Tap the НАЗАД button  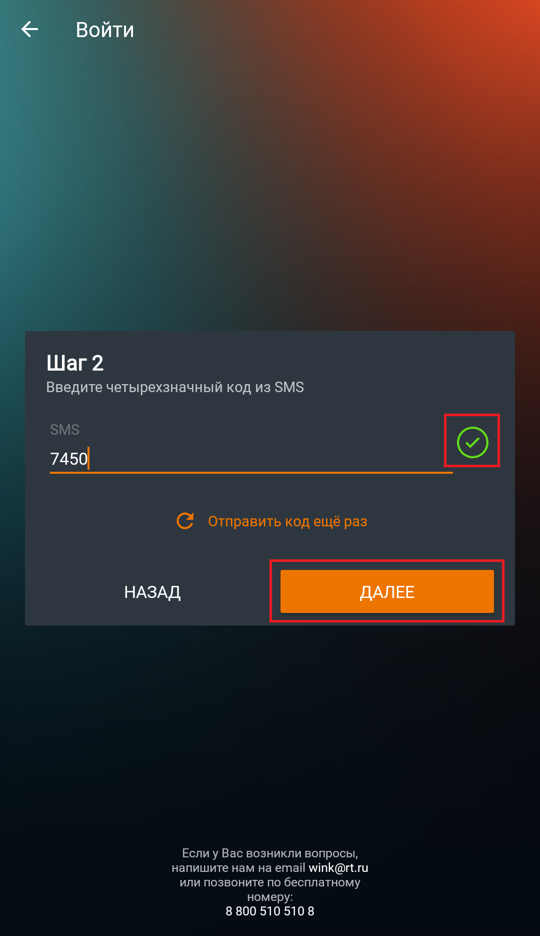point(152,592)
